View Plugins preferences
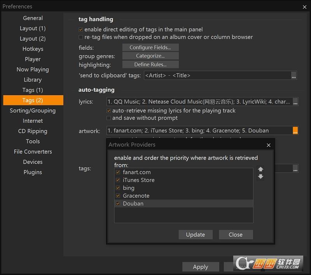The width and height of the screenshot is (311, 275). [33, 172]
